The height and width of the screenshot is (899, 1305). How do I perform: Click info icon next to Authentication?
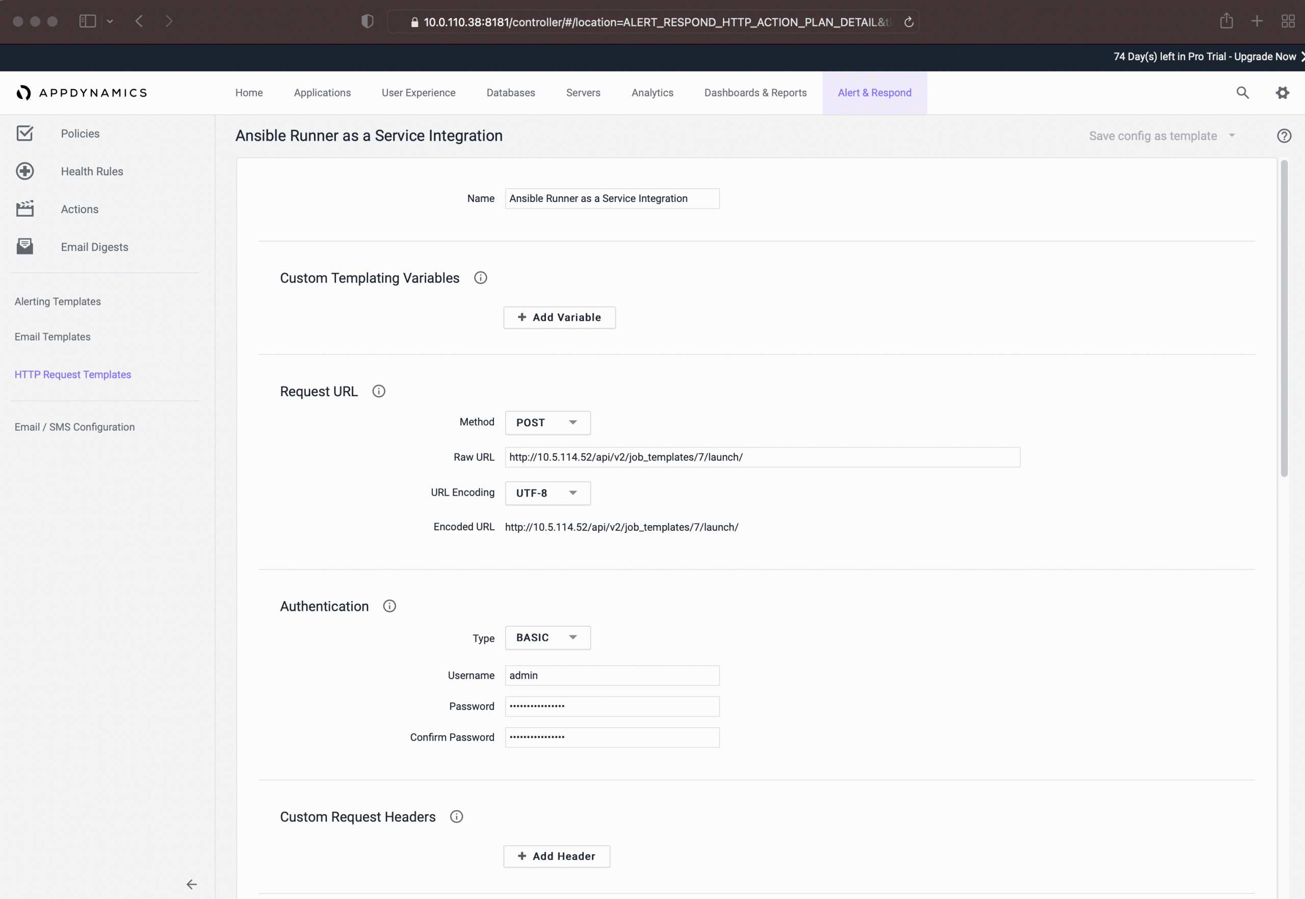(389, 606)
